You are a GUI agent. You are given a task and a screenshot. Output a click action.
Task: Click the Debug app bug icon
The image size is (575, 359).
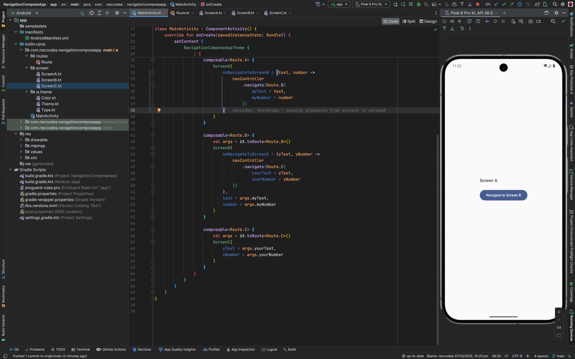pos(418,4)
